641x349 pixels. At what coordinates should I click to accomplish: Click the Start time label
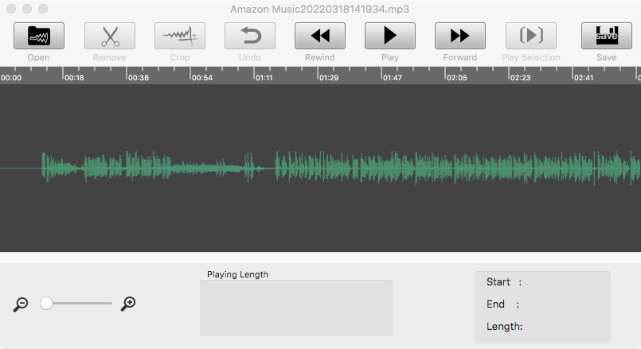pyautogui.click(x=503, y=282)
